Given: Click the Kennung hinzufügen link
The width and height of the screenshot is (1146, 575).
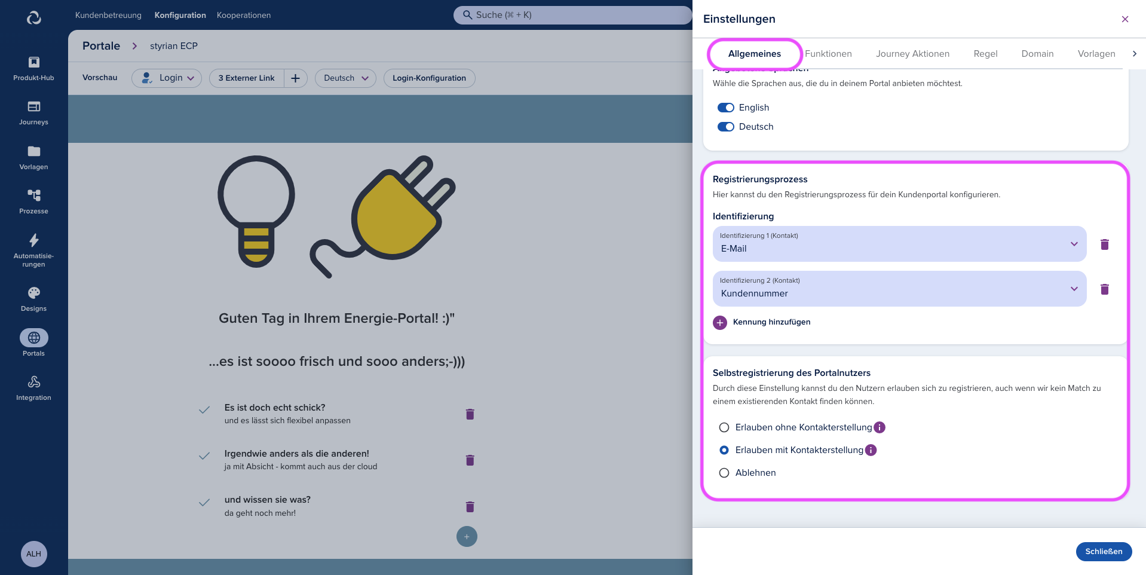Looking at the screenshot, I should click(x=771, y=322).
